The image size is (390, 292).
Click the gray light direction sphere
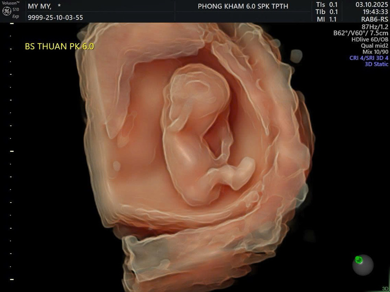363,265
